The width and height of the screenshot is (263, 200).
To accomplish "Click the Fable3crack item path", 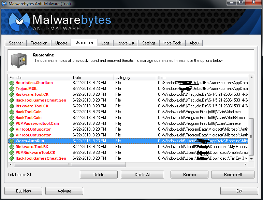I will [x=203, y=152].
